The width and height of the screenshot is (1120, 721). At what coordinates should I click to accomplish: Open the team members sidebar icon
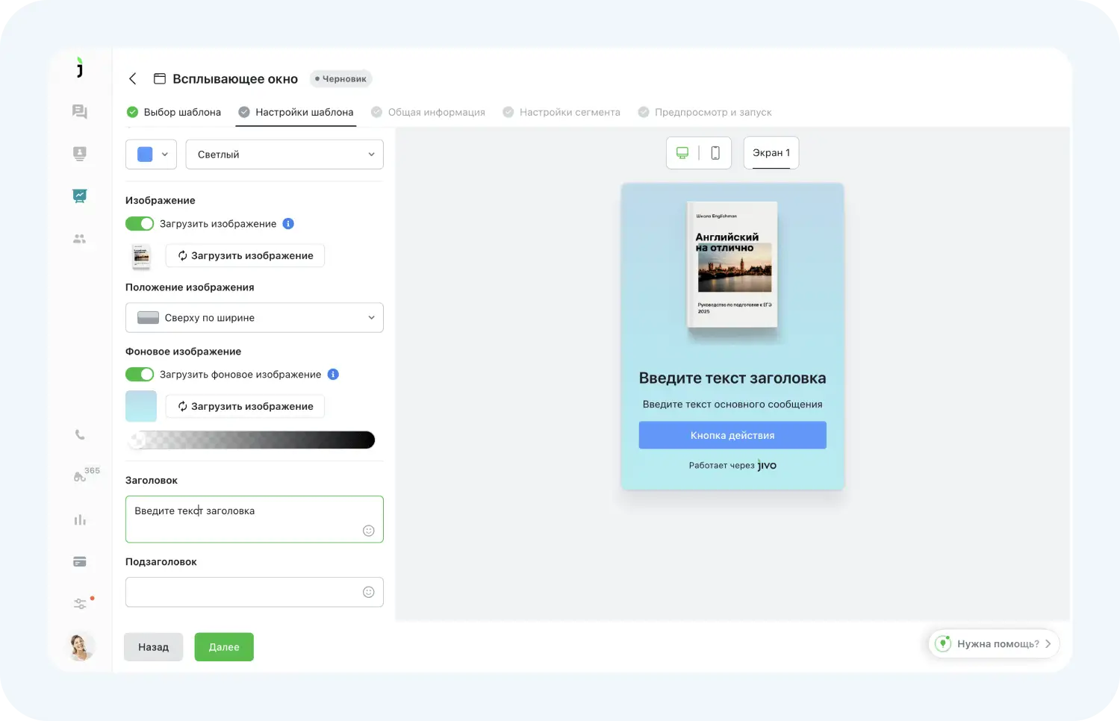click(80, 239)
